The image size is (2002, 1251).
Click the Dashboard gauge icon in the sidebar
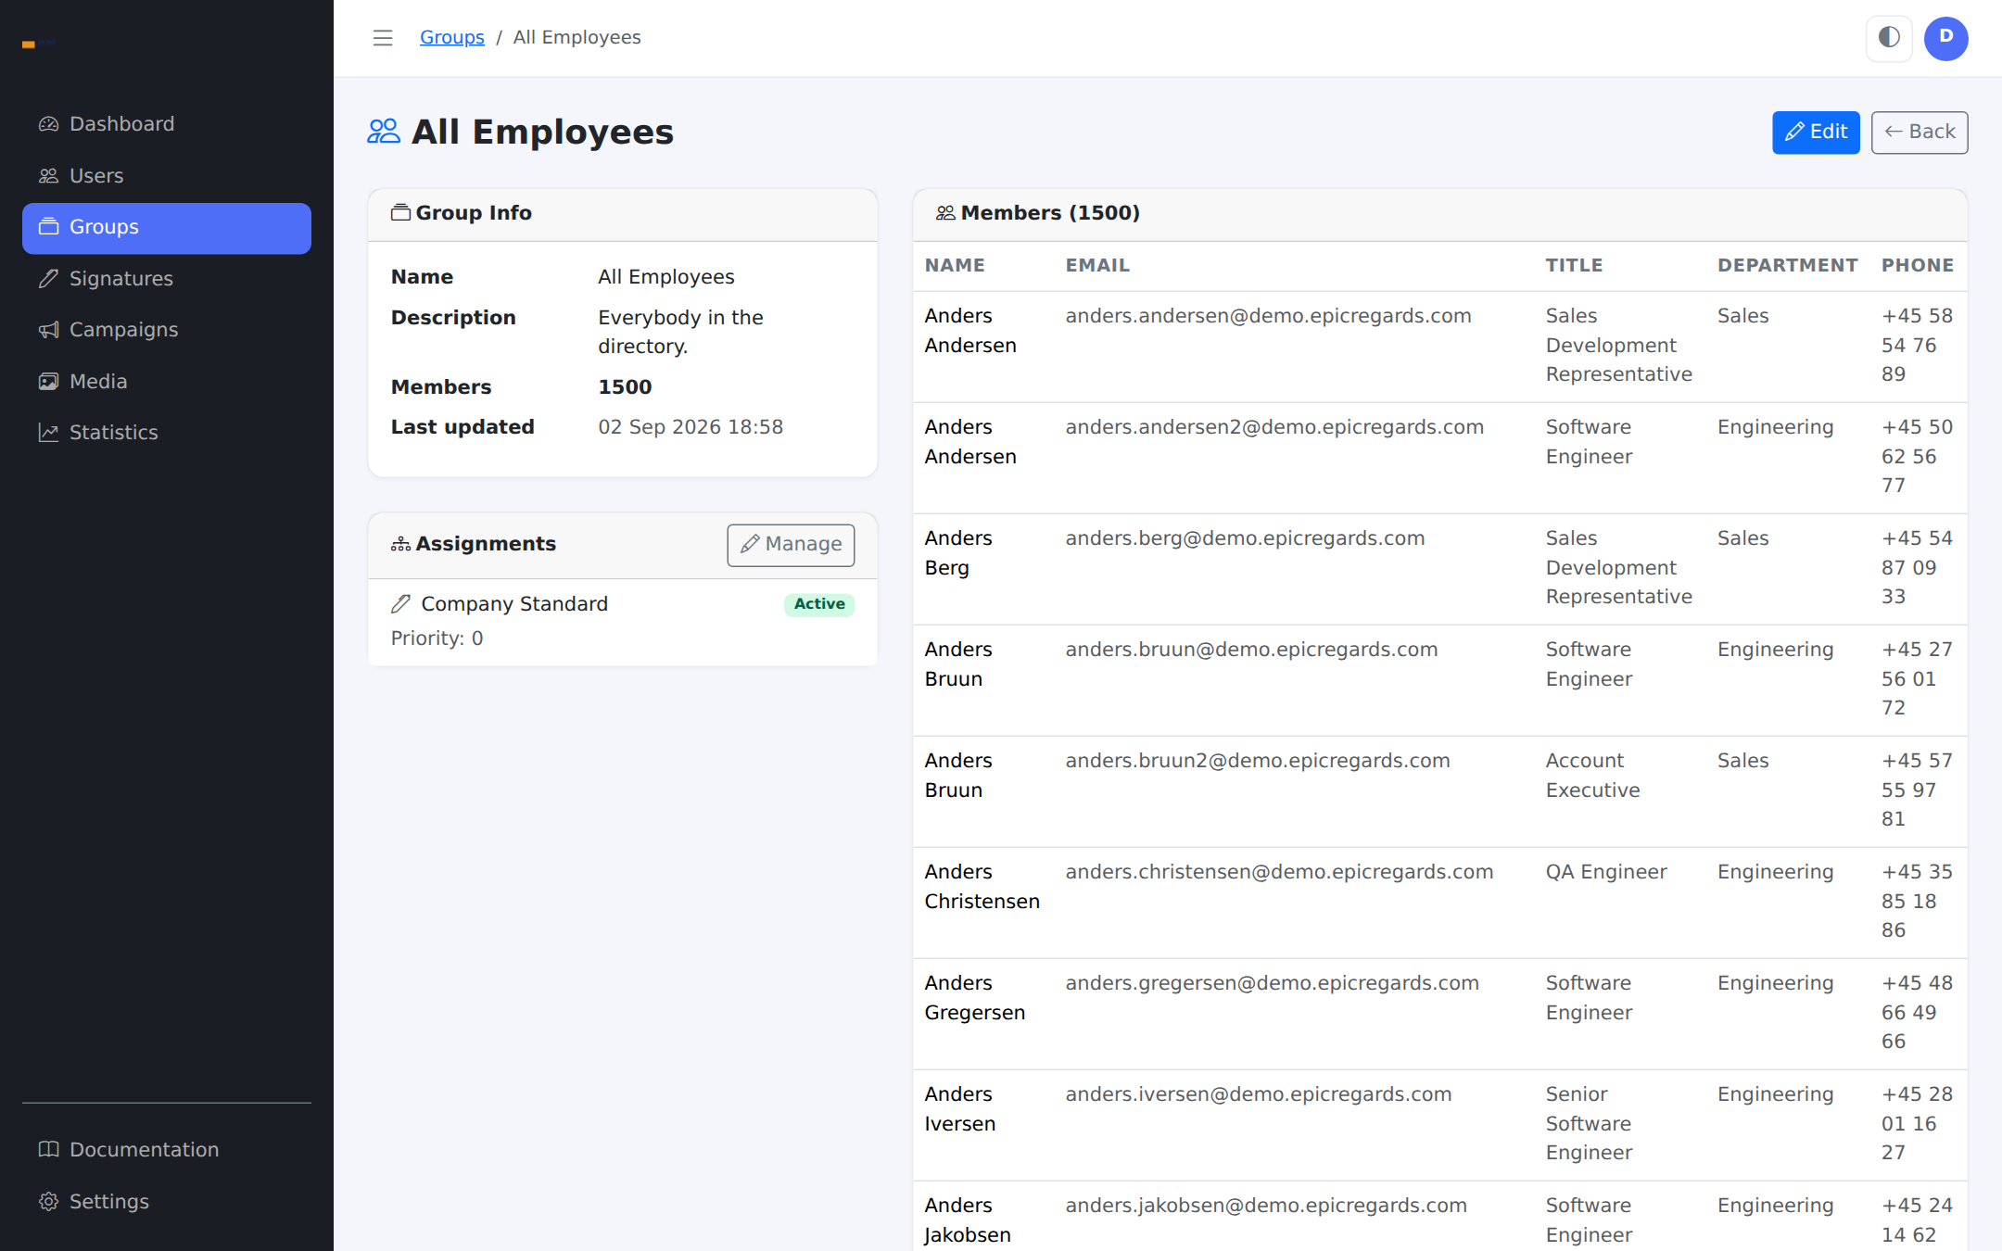tap(48, 124)
